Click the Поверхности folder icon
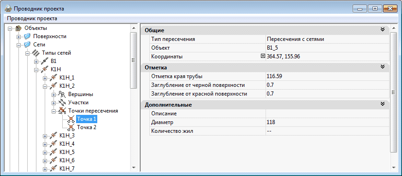Screen dimensions: 402x176 click(27, 36)
